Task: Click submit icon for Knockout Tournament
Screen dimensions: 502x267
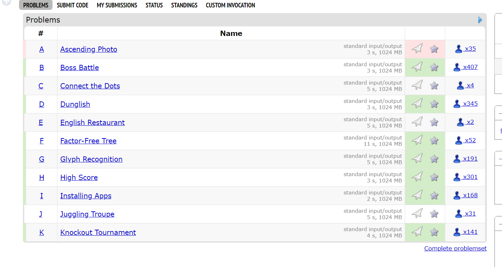Action: pyautogui.click(x=417, y=232)
